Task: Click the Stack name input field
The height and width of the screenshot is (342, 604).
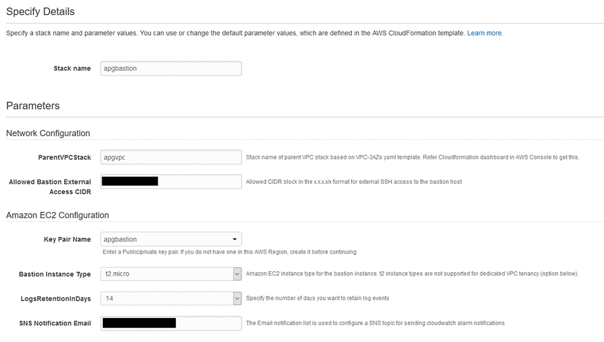Action: pyautogui.click(x=171, y=69)
